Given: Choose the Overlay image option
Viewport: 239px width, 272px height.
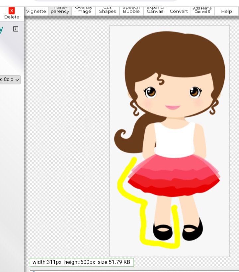Looking at the screenshot, I should point(84,11).
